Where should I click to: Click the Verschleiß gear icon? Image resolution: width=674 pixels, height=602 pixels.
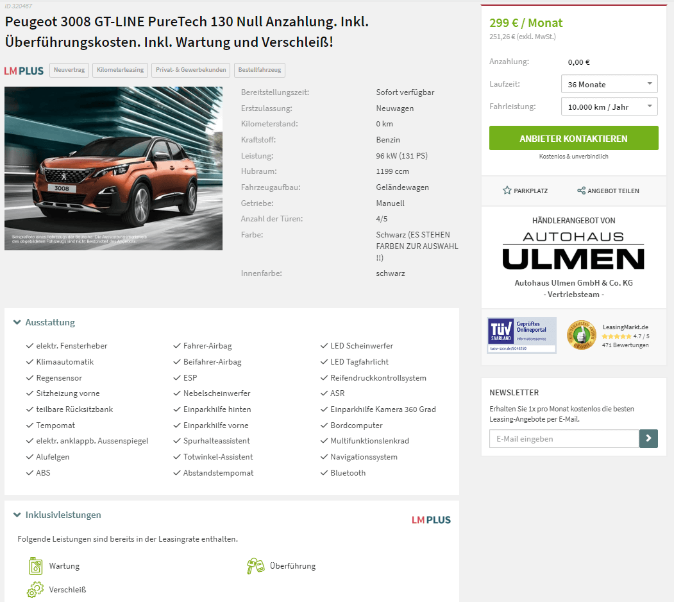tap(35, 590)
